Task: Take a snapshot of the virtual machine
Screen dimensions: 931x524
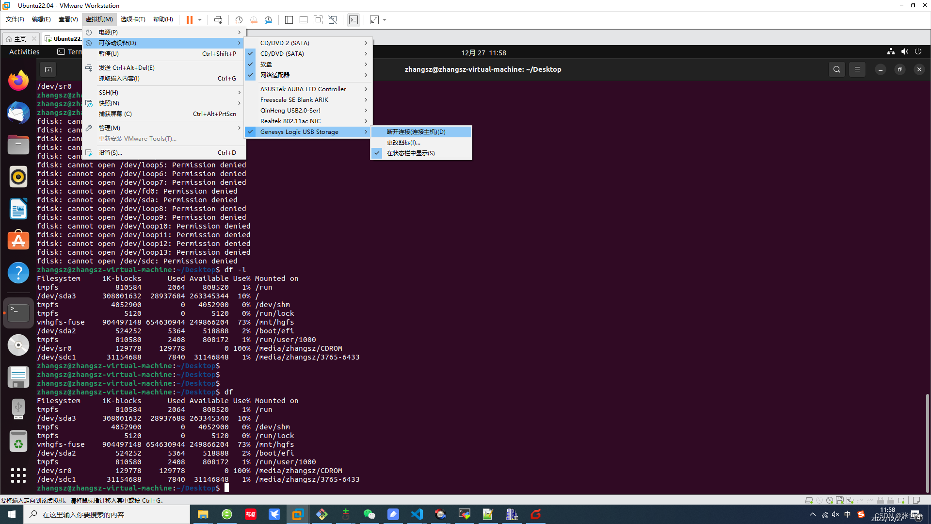Action: coord(239,20)
